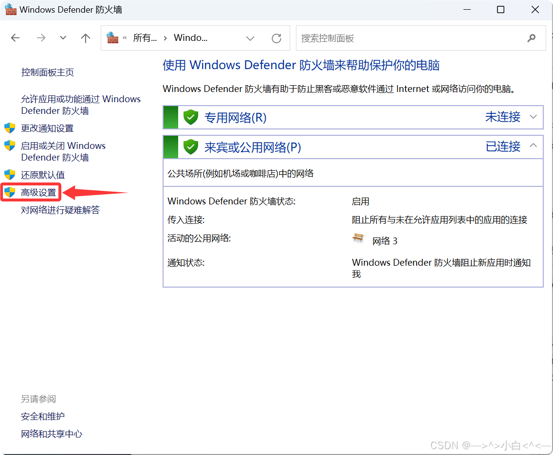Image resolution: width=553 pixels, height=455 pixels.
Task: Open 启用或关闭 Windows Defender 防火墙
Action: pos(63,151)
